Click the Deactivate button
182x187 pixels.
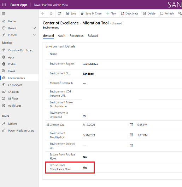click(x=130, y=13)
